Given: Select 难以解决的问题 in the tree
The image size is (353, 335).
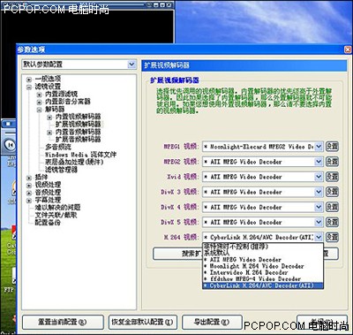Looking at the screenshot, I should tap(57, 208).
